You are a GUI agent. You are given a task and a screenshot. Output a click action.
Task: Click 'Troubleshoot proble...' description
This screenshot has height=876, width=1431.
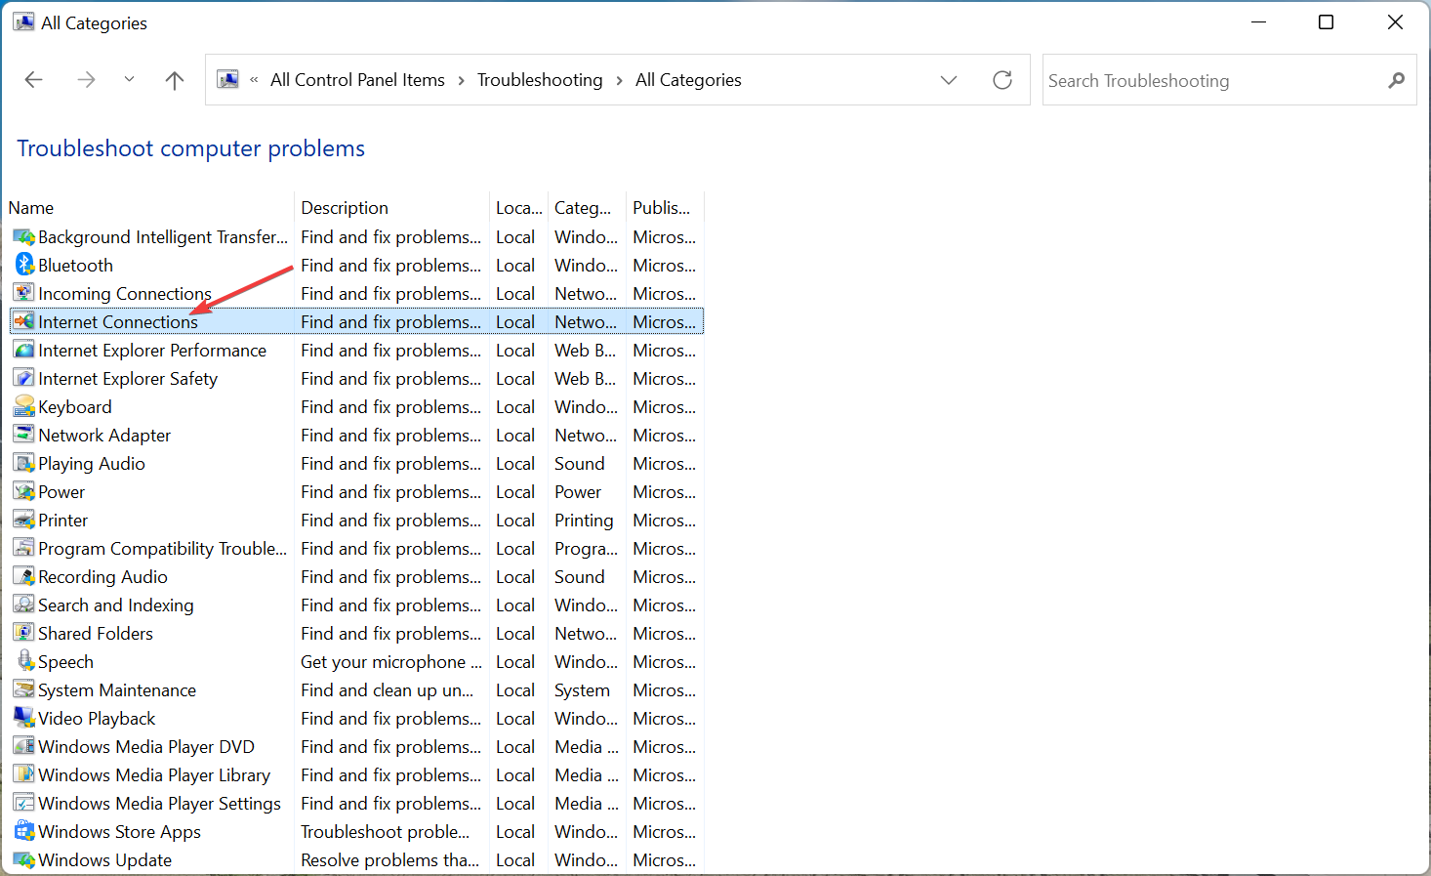click(x=385, y=832)
